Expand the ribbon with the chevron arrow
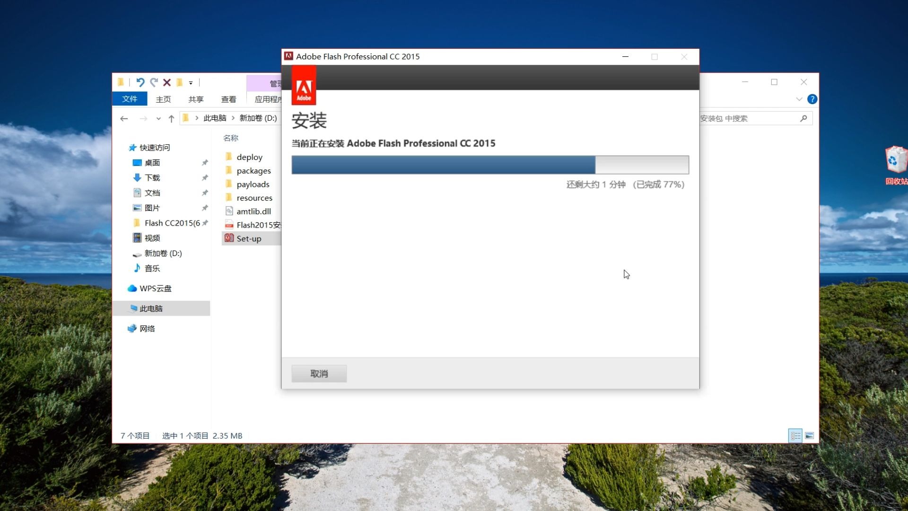The height and width of the screenshot is (511, 908). coord(799,99)
